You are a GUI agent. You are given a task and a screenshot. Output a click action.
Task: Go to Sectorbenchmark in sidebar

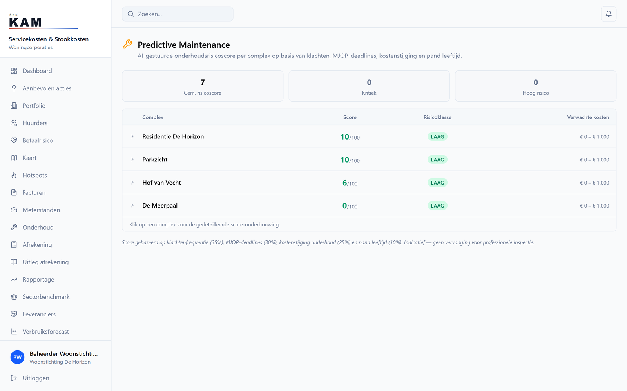coord(56,297)
